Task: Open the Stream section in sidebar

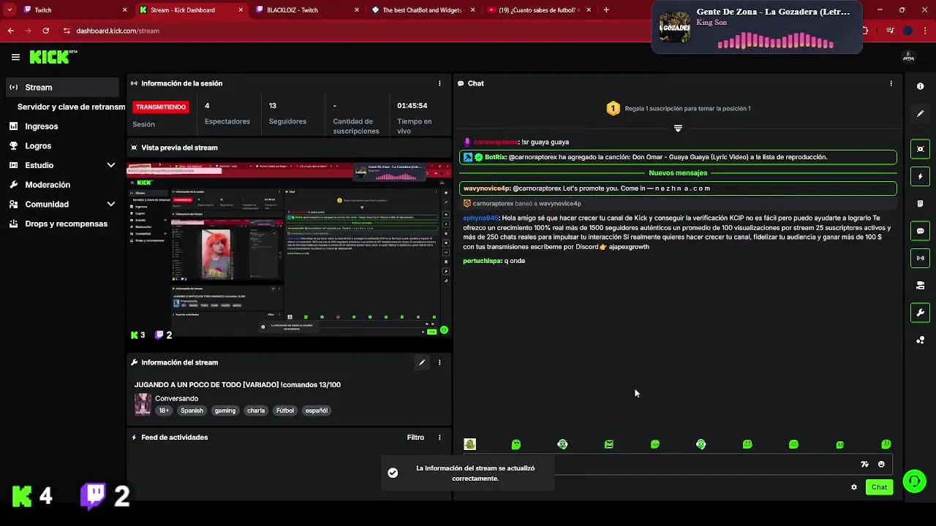Action: (x=61, y=87)
